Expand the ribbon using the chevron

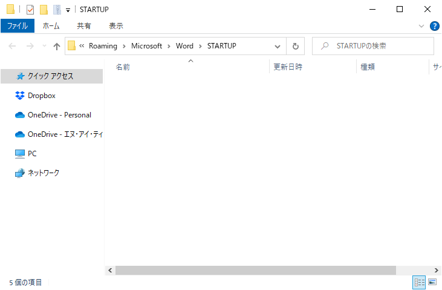(421, 26)
